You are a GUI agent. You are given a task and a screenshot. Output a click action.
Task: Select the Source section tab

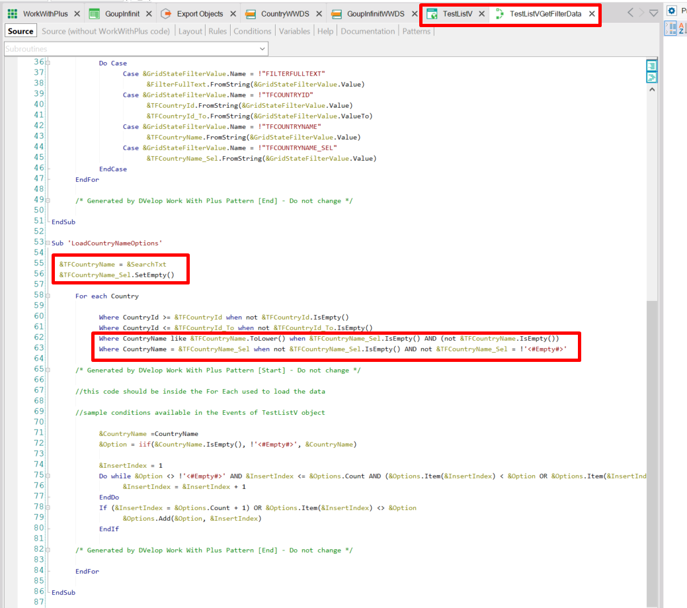(20, 31)
